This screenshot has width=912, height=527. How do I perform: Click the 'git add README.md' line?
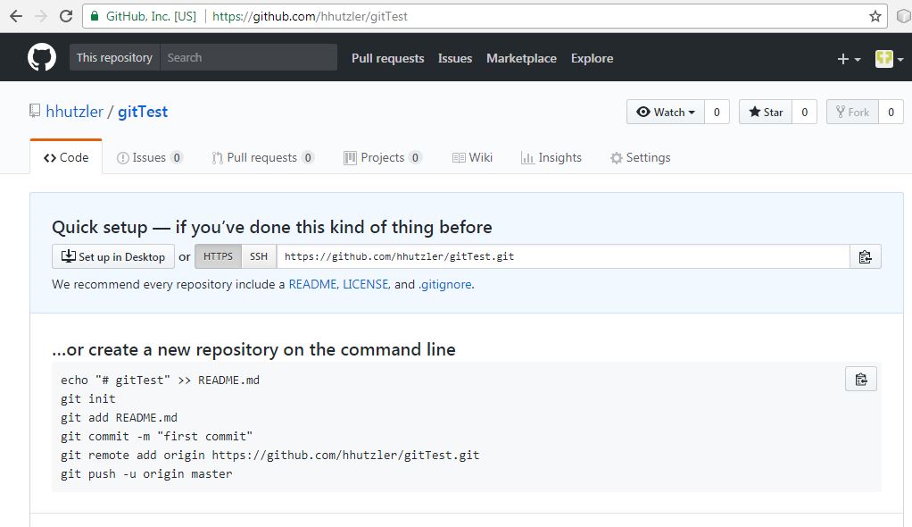119,417
